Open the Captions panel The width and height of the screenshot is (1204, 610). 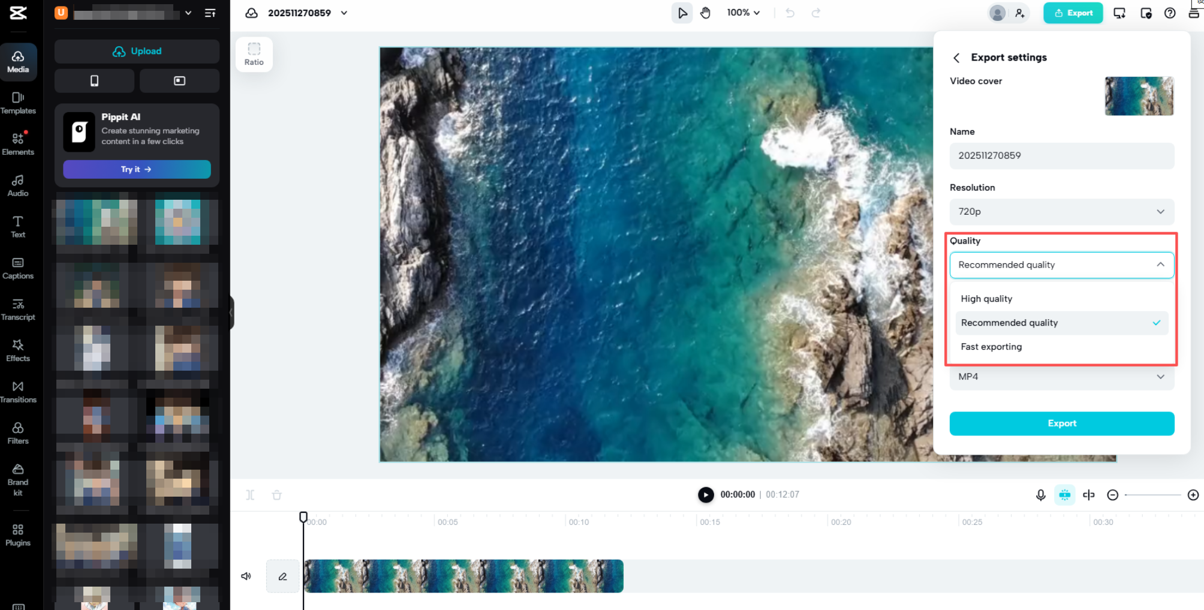tap(18, 268)
